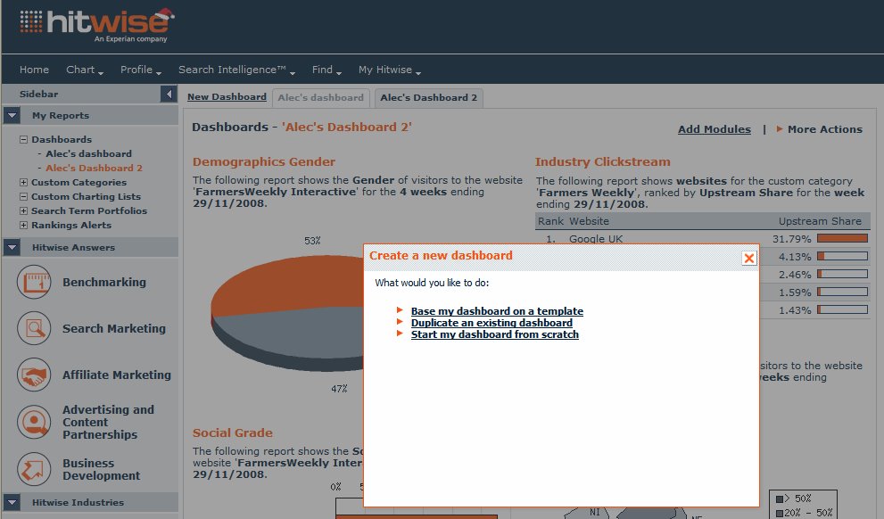Click the Benchmarking icon in sidebar
This screenshot has height=519, width=884.
tap(34, 283)
